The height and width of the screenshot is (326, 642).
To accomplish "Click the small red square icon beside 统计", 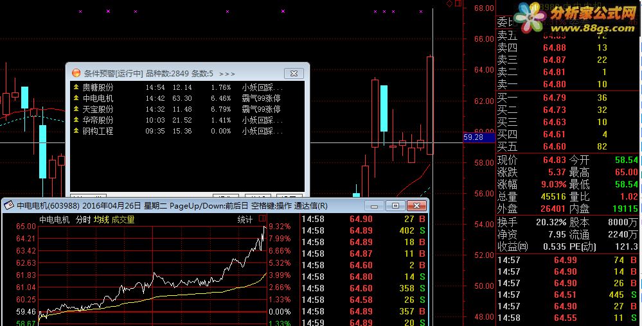I will click(262, 218).
